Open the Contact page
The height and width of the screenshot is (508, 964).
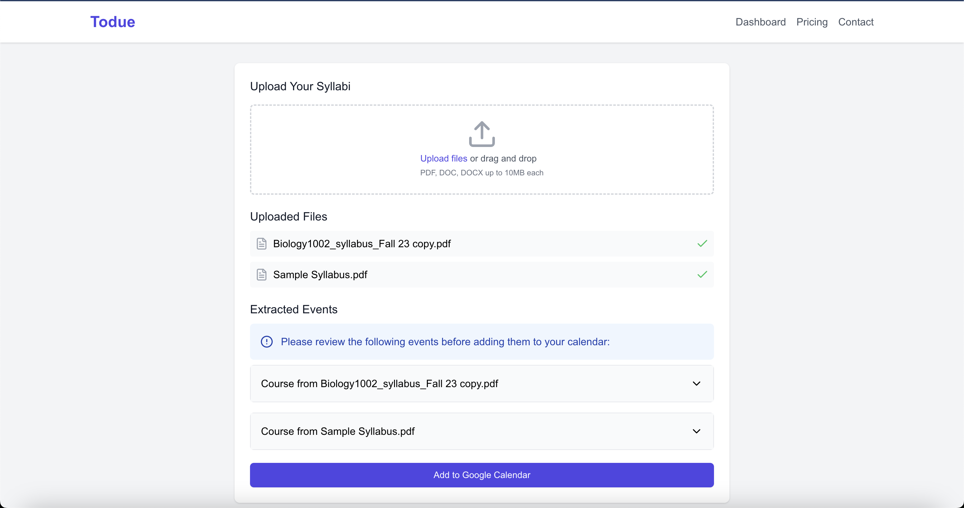tap(855, 22)
